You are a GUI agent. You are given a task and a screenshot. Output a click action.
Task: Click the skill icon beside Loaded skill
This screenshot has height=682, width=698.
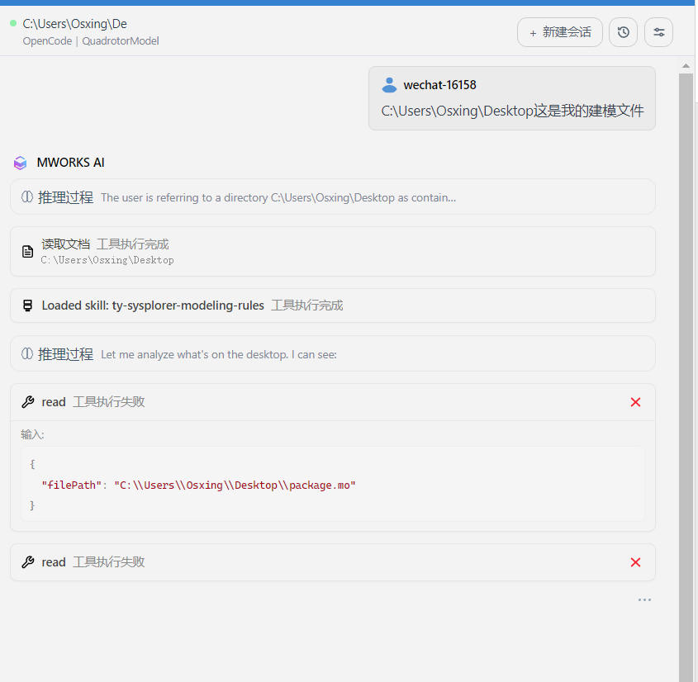[27, 305]
